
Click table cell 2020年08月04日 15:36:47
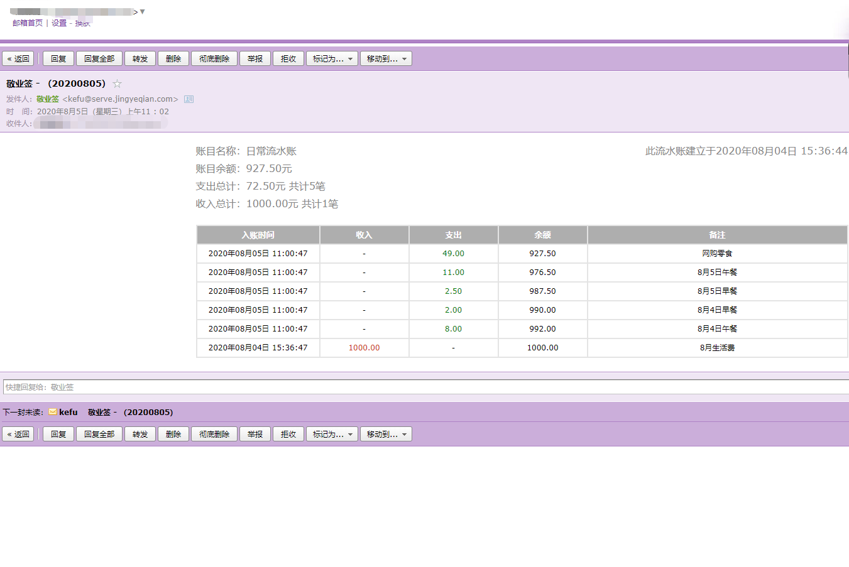tap(258, 348)
